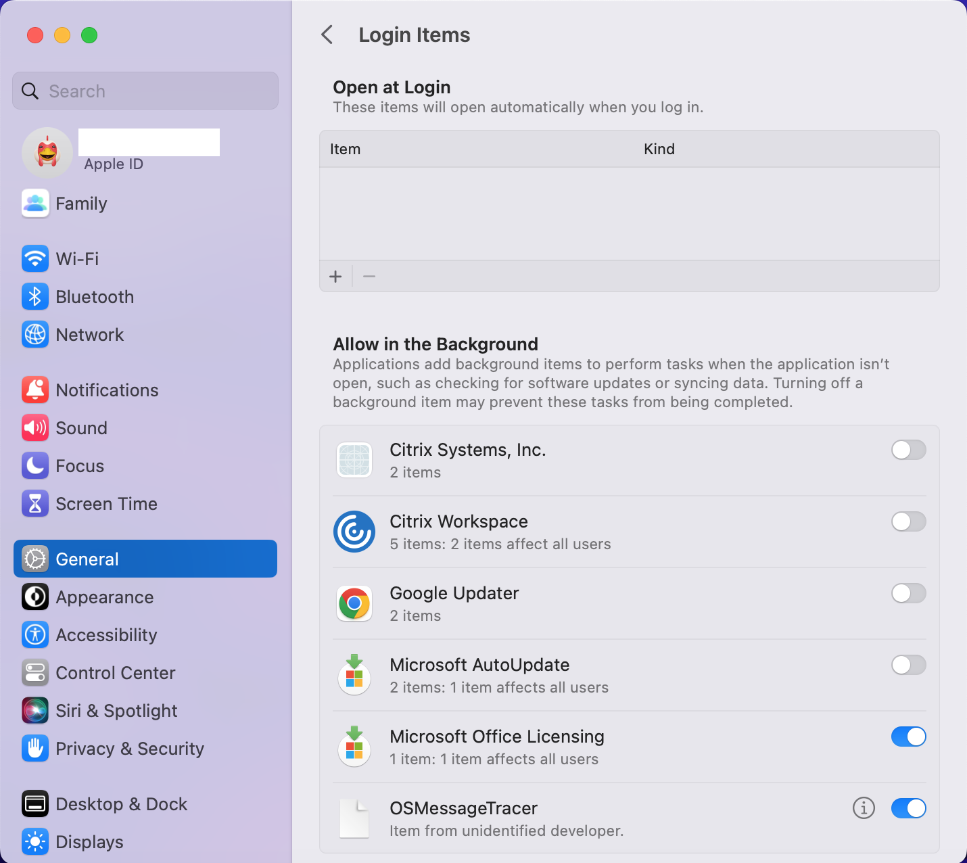Click the Desktop & Dock icon

pyautogui.click(x=35, y=803)
